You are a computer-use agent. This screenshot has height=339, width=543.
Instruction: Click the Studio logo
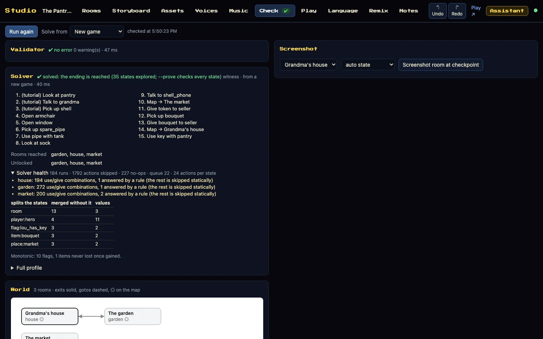pos(21,11)
